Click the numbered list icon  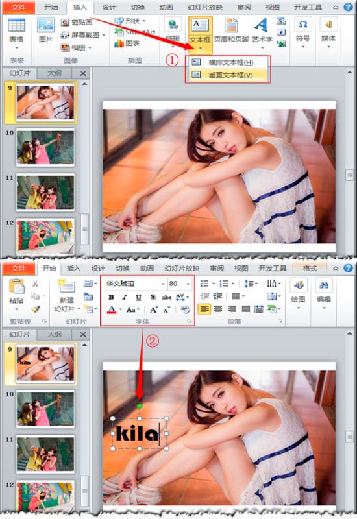[x=224, y=284]
